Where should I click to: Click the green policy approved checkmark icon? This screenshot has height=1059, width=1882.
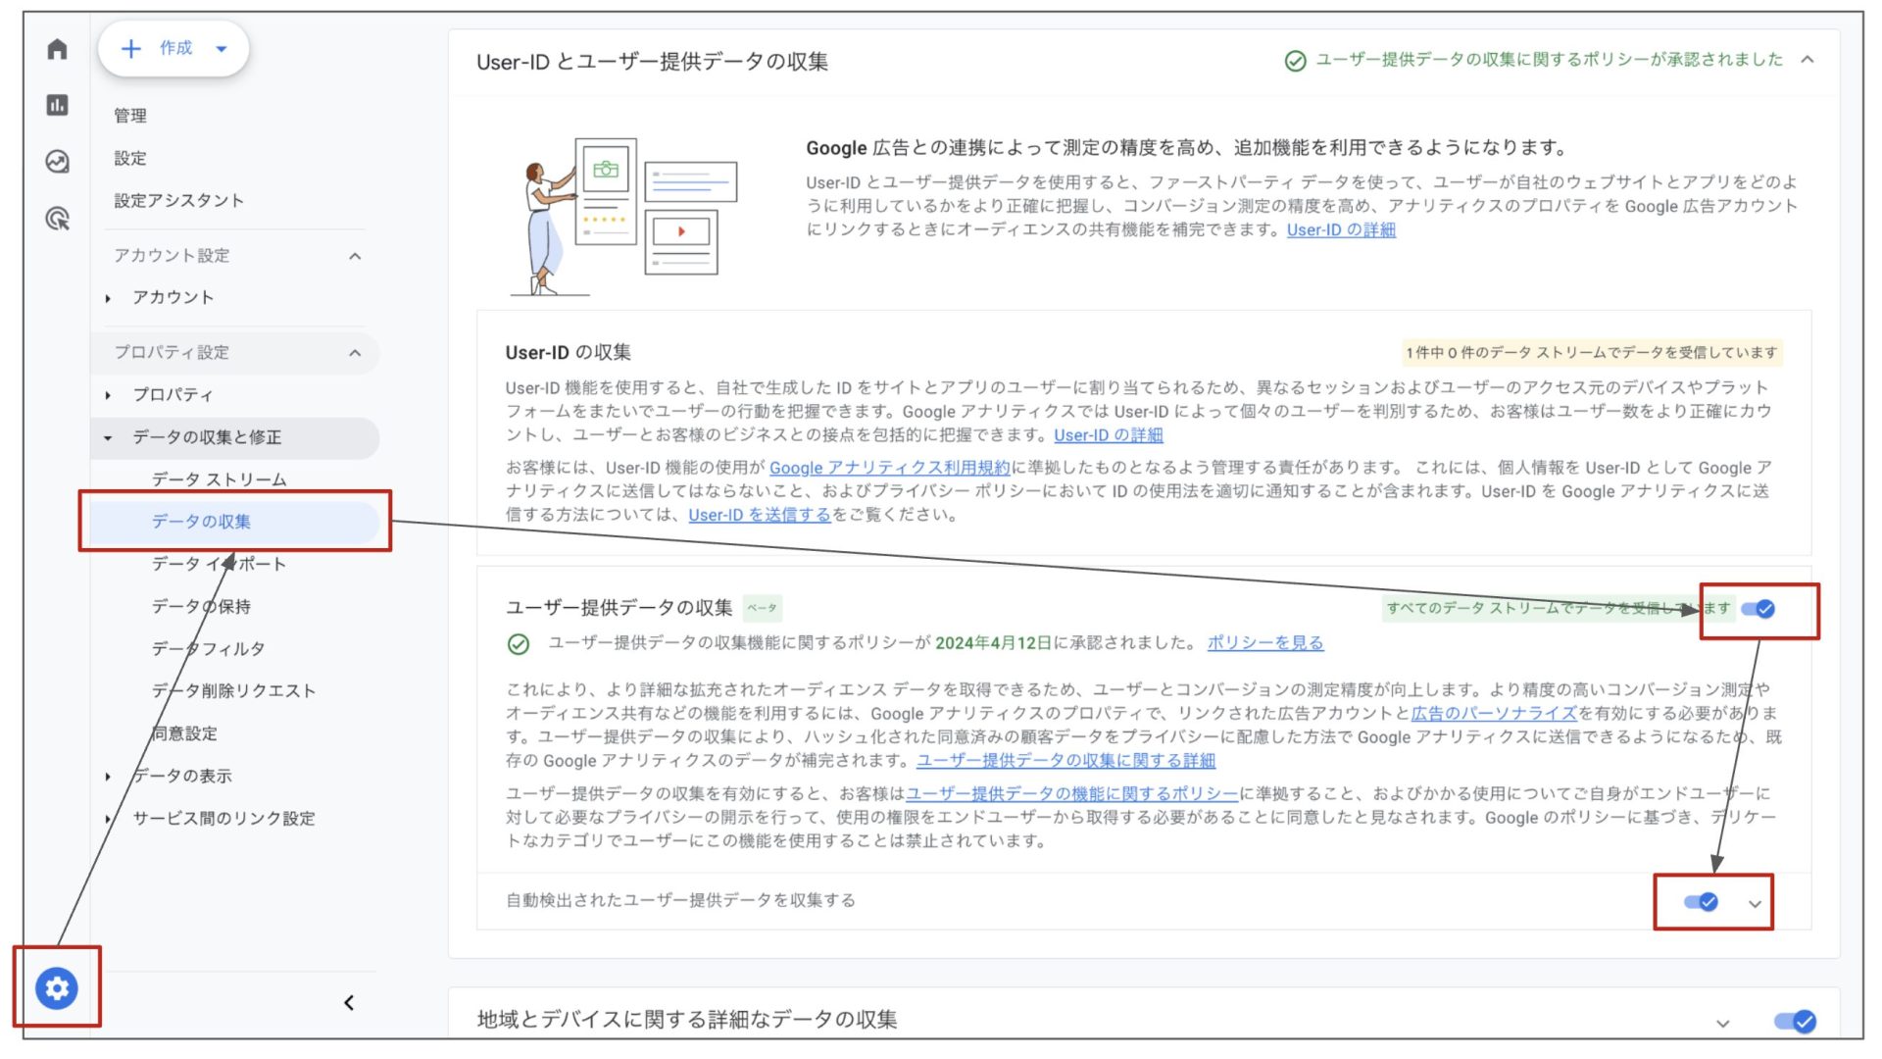click(1295, 61)
